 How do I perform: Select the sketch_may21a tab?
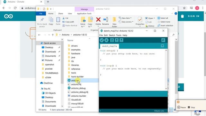tap(109, 46)
